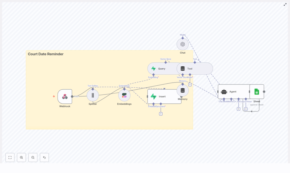Click the plus below the Model port
This screenshot has width=290, height=173.
point(190,84)
